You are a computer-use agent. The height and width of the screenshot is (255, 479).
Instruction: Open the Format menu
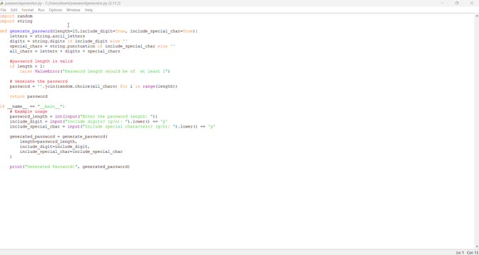[28, 10]
